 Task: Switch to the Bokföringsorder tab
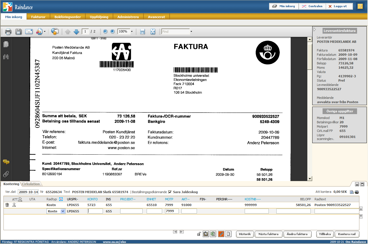coord(68,17)
